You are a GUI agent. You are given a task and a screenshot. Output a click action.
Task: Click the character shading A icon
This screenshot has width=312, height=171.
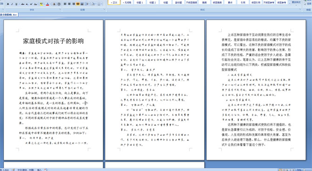click(54, 4)
